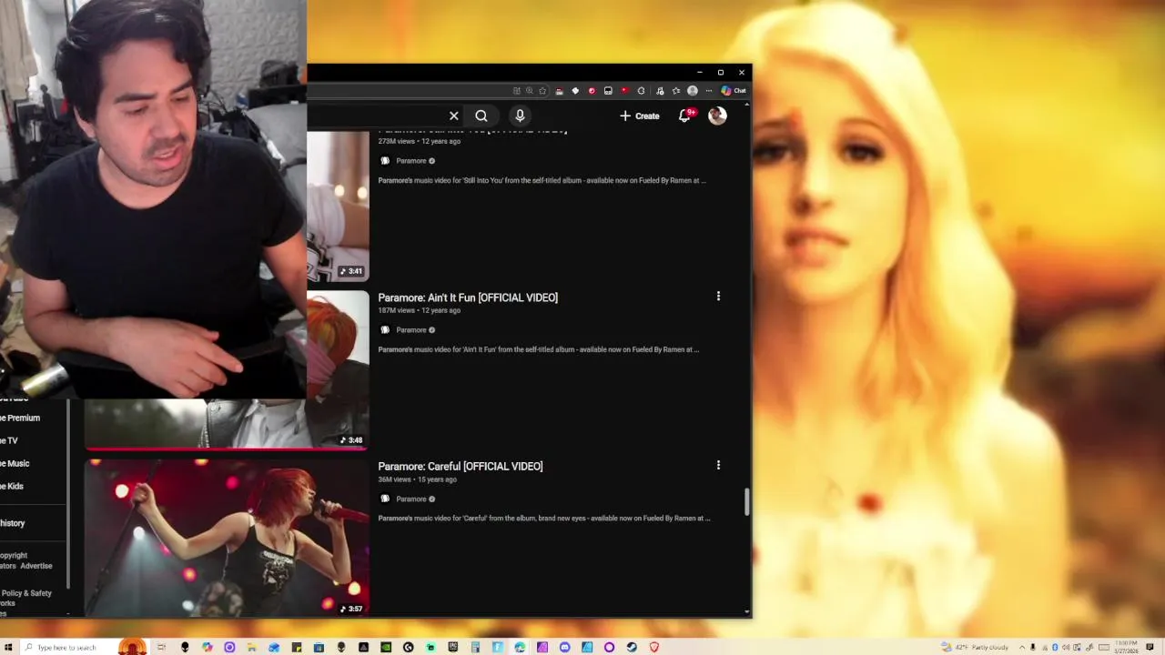The image size is (1165, 655).
Task: Open YouTube notifications bell
Action: click(685, 116)
